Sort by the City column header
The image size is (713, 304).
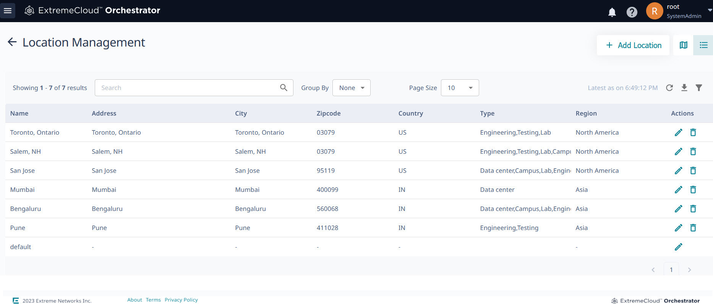pyautogui.click(x=241, y=113)
